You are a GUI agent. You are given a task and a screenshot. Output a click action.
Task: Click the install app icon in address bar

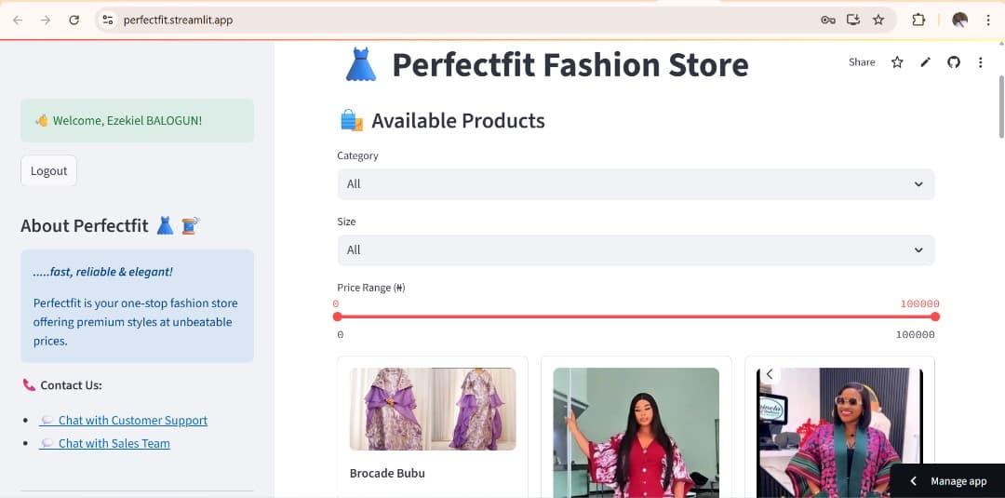tap(853, 20)
